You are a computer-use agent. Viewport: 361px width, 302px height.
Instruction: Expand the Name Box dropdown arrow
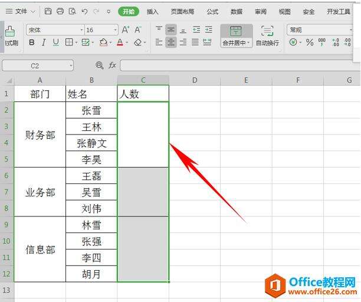click(71, 66)
